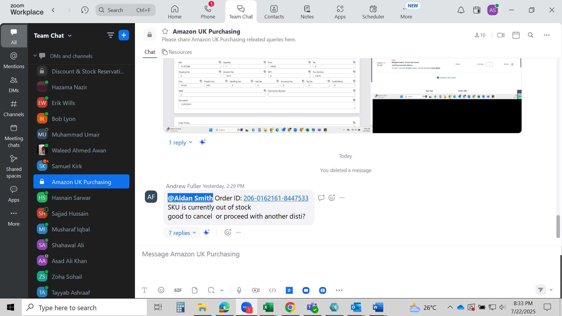Open chat with Samuel Kirk
This screenshot has width=562, height=316.
point(81,166)
